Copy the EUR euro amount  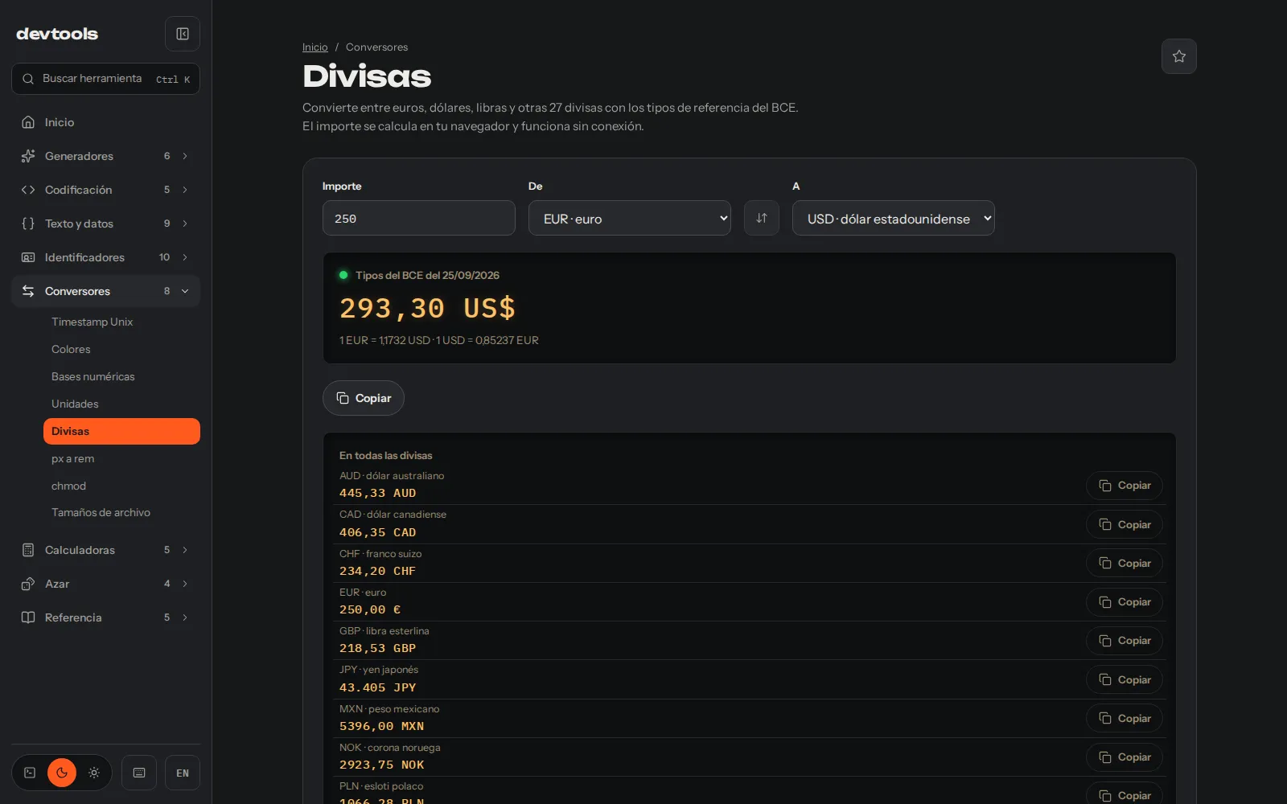(x=1124, y=602)
